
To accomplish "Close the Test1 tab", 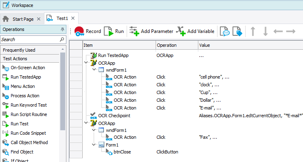I will click(73, 18).
